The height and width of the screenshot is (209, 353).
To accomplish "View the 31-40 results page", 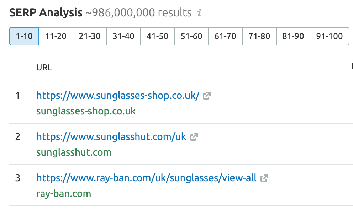I will tap(123, 36).
